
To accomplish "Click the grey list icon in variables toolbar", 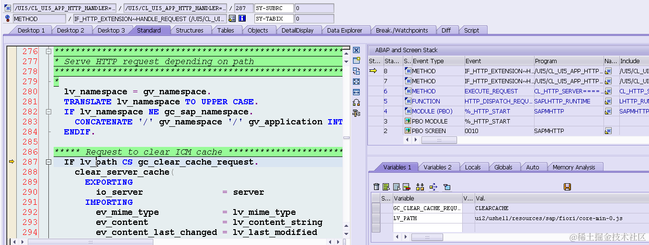I will coord(397,187).
